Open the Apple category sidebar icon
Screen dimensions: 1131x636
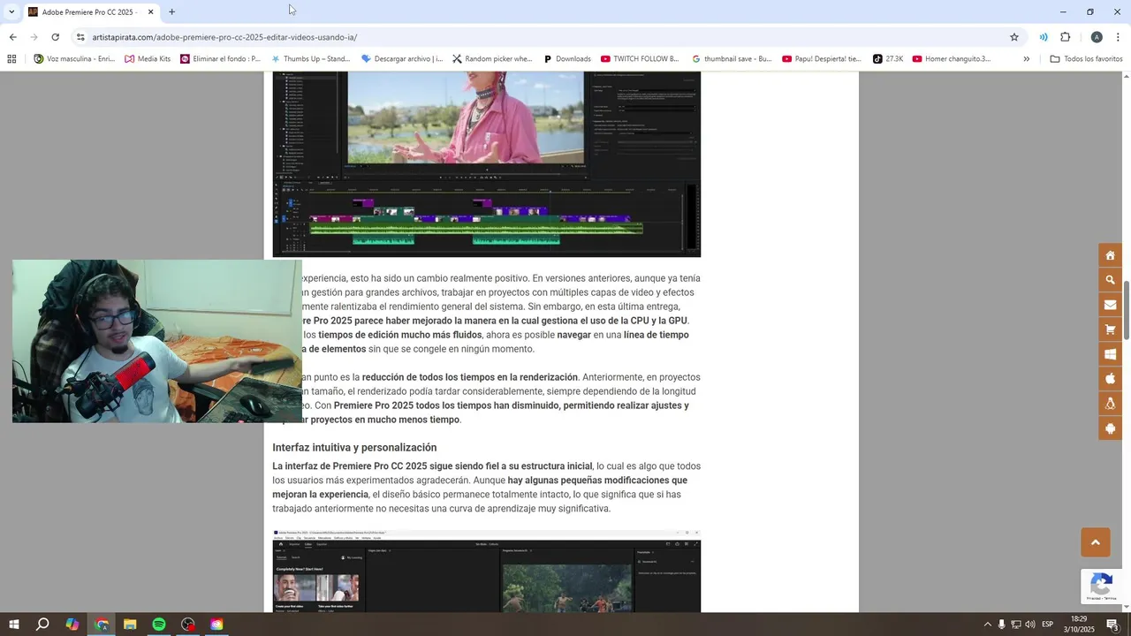point(1110,379)
